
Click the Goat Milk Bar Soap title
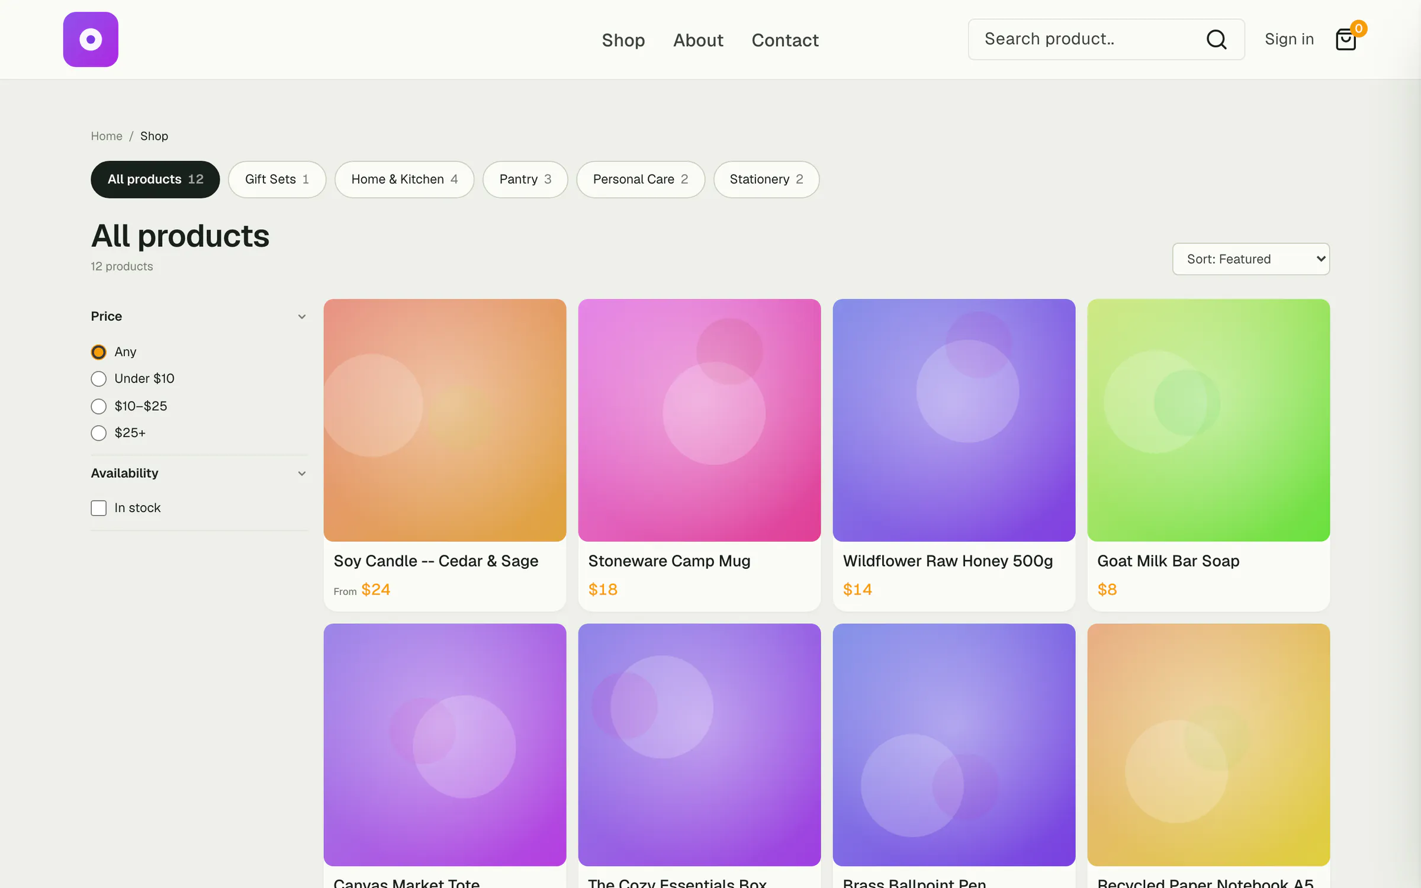click(1168, 561)
